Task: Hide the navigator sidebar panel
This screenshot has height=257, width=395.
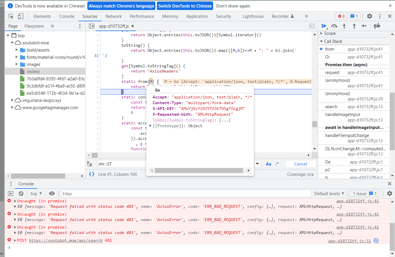Action: point(92,26)
